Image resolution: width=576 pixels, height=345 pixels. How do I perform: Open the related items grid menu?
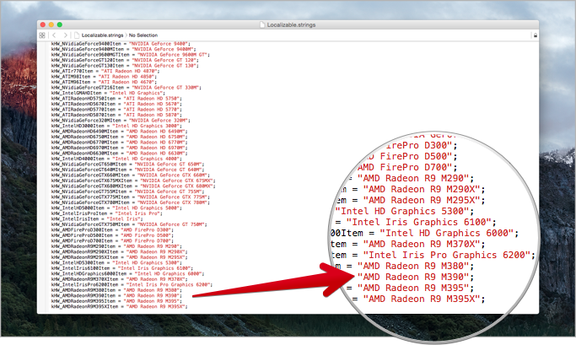point(42,35)
